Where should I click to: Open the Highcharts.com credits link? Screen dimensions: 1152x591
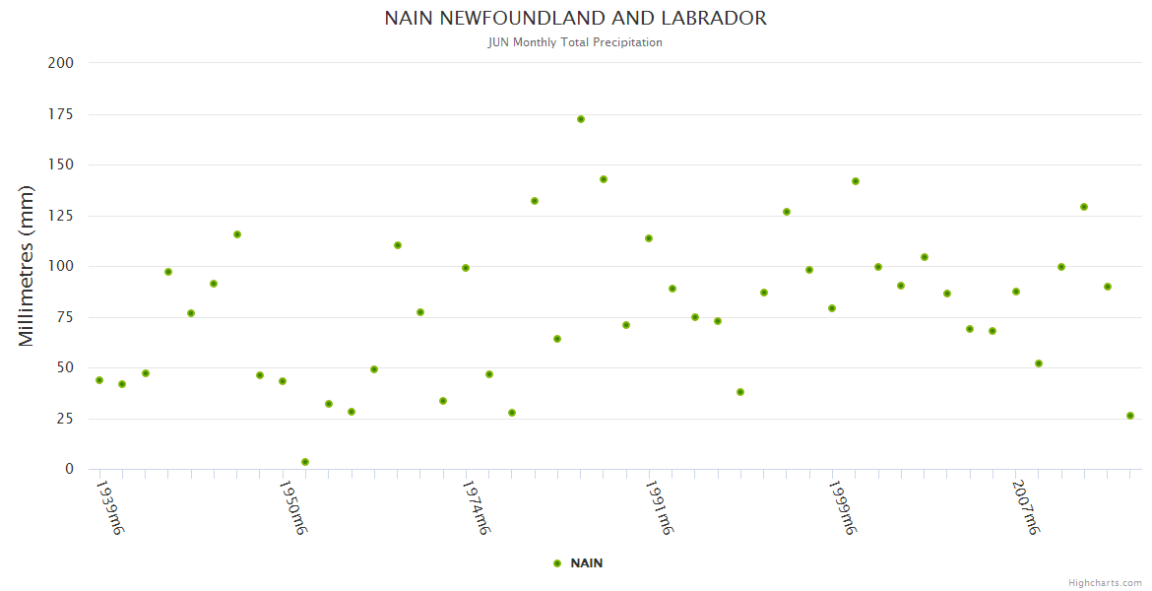pos(1105,583)
